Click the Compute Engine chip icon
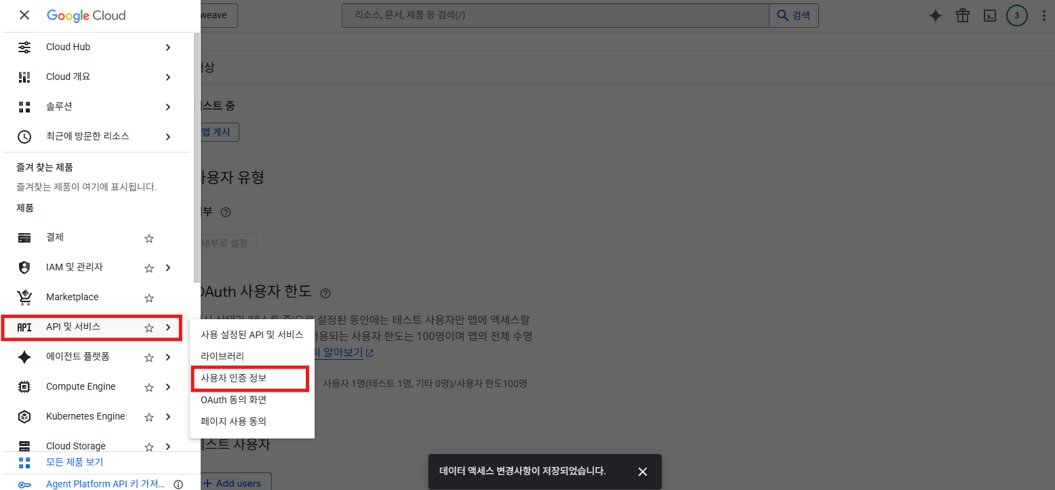1055x490 pixels. 24,387
